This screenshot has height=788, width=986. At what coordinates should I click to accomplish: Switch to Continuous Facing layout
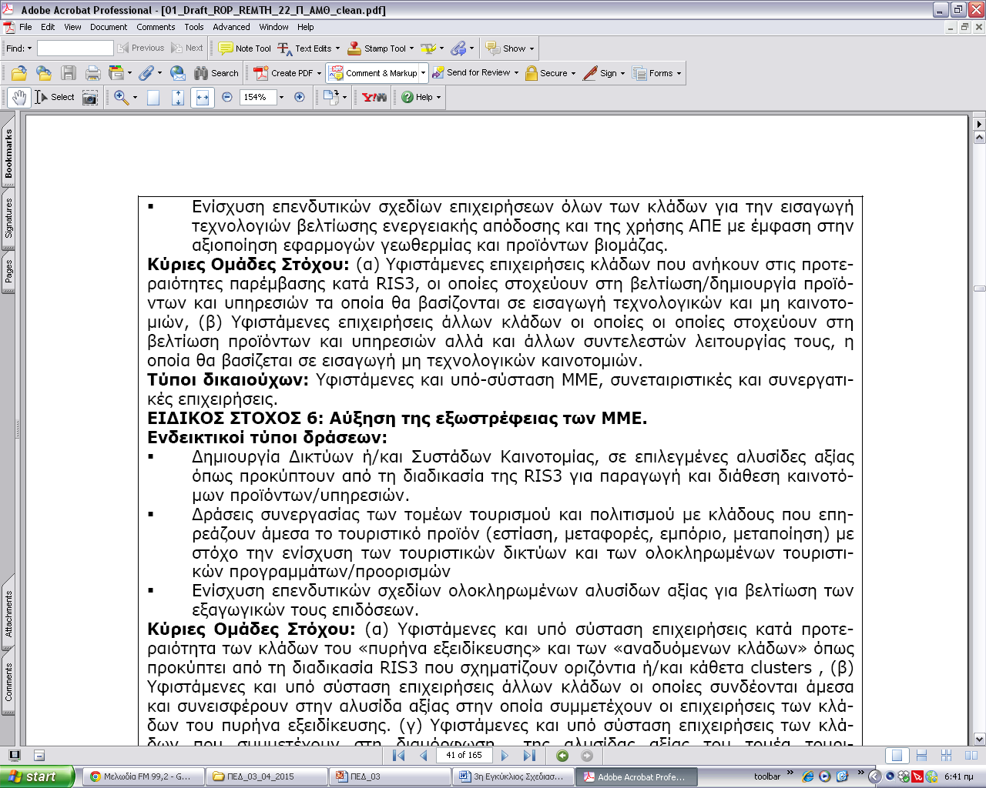point(947,756)
